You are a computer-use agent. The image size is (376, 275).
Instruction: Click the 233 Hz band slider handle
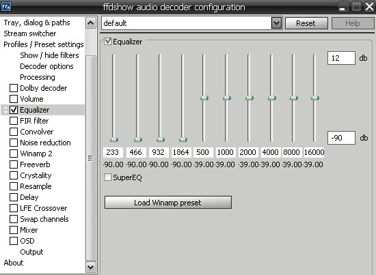(x=114, y=139)
